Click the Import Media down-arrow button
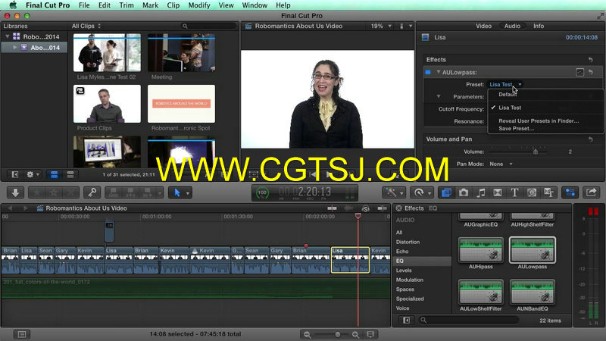This screenshot has height=341, width=606. [x=15, y=192]
